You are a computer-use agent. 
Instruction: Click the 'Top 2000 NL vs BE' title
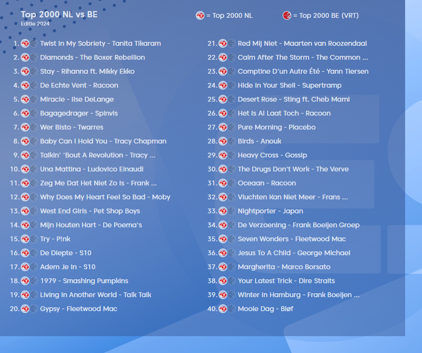pos(59,14)
